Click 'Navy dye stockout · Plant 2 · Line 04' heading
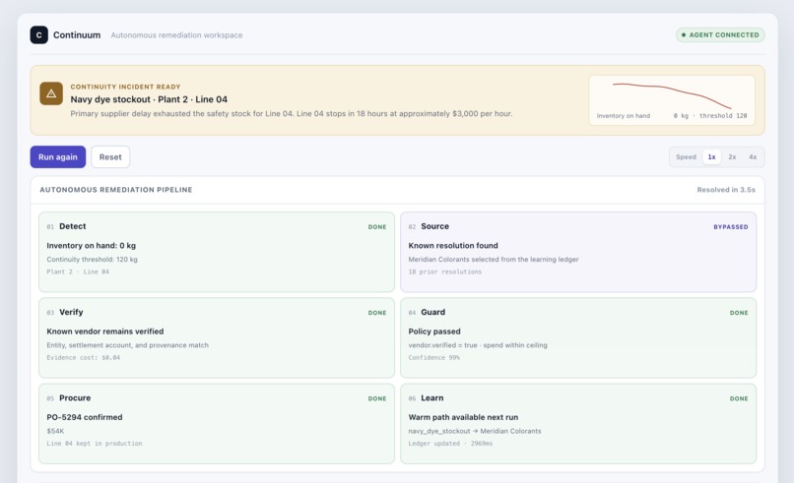 coord(149,99)
